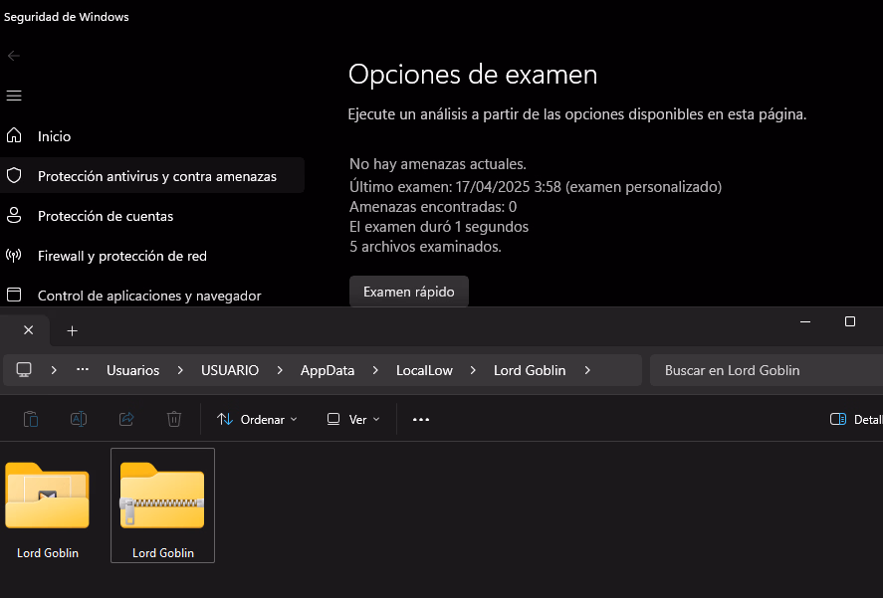Click the paste icon in Explorer toolbar
Viewport: 883px width, 598px height.
pyautogui.click(x=31, y=420)
